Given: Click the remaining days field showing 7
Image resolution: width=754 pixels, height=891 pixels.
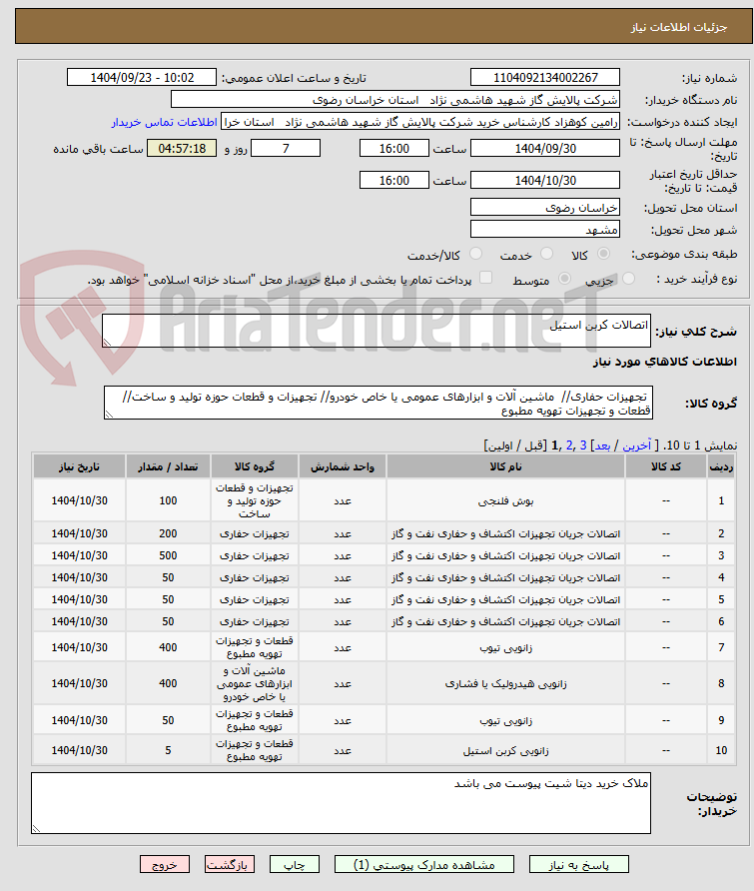Looking at the screenshot, I should (286, 148).
